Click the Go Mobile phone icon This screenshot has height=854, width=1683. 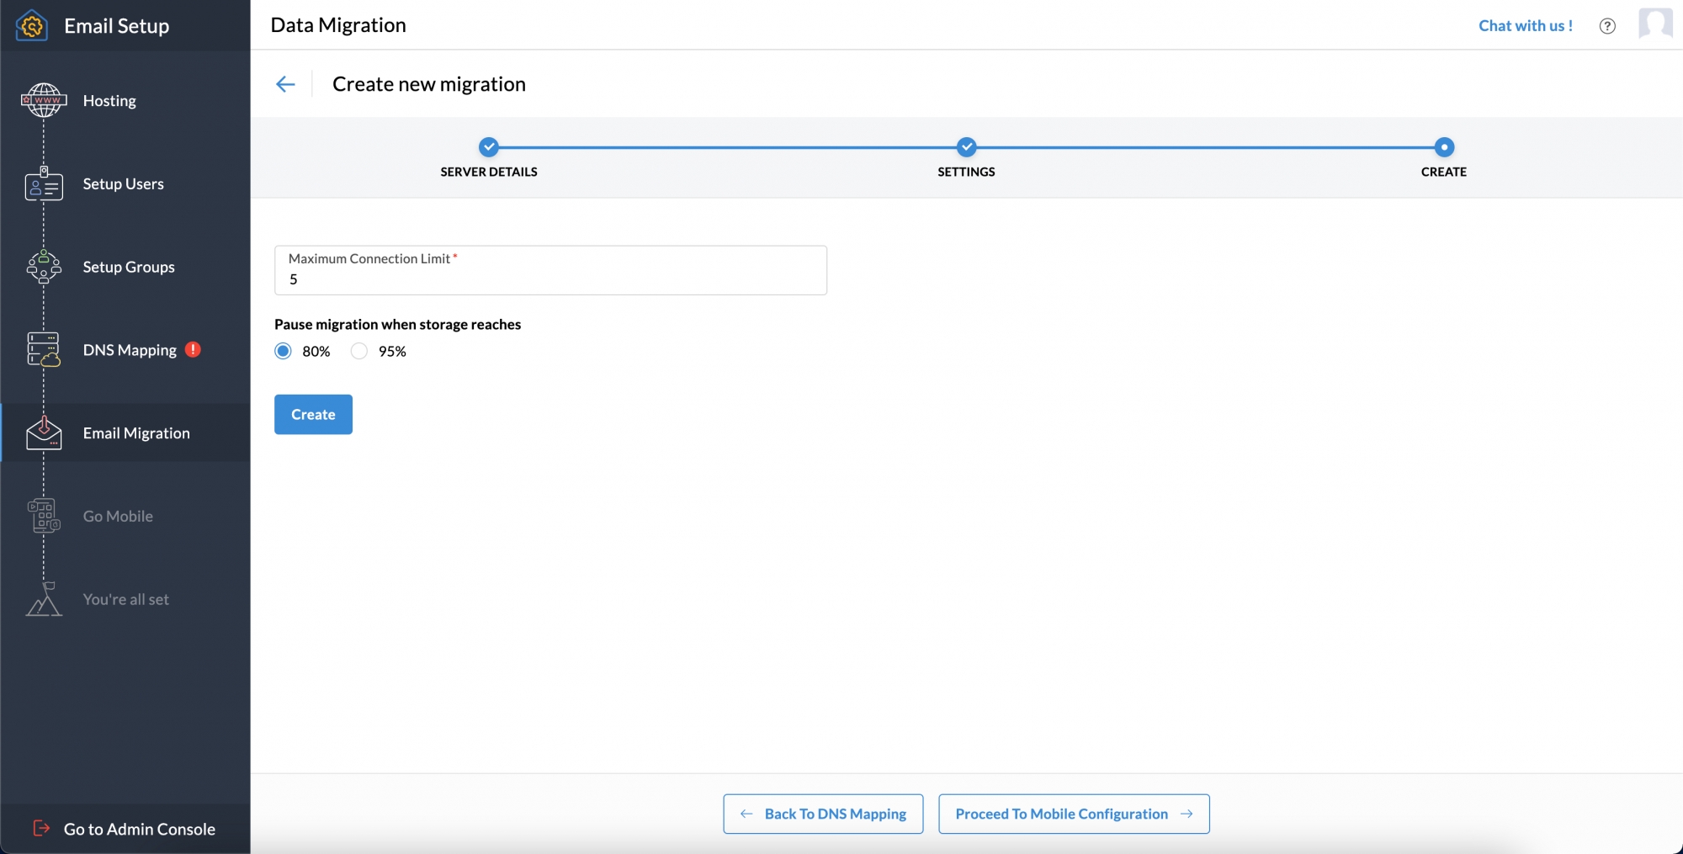click(43, 516)
